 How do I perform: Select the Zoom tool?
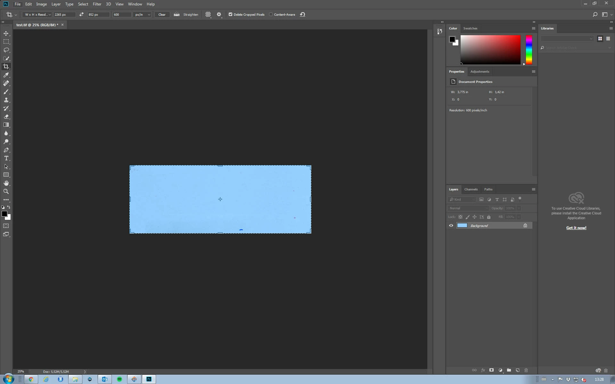6,191
